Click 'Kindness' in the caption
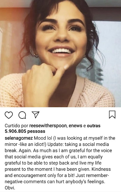The image size is (121, 192). click(101, 169)
